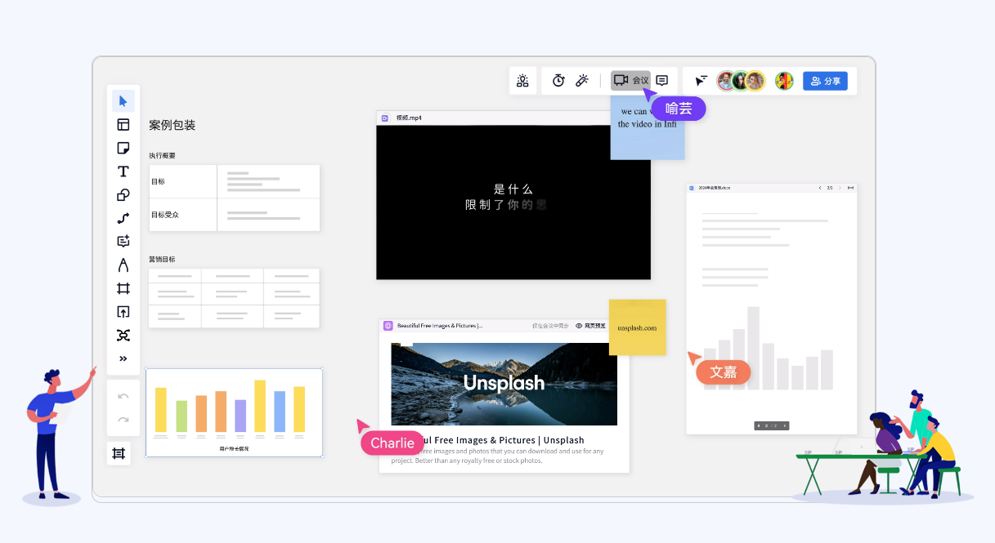Open the templates layout tool
The image size is (995, 543).
pos(123,125)
